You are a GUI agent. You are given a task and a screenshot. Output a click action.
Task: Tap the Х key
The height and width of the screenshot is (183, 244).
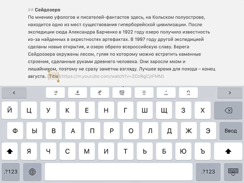point(203,110)
